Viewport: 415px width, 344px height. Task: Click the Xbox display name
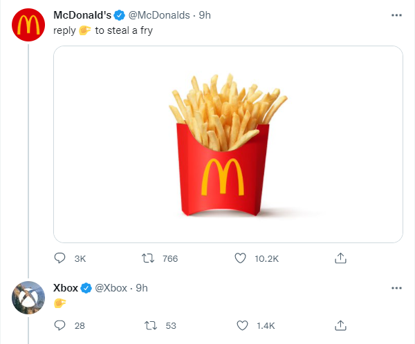65,287
